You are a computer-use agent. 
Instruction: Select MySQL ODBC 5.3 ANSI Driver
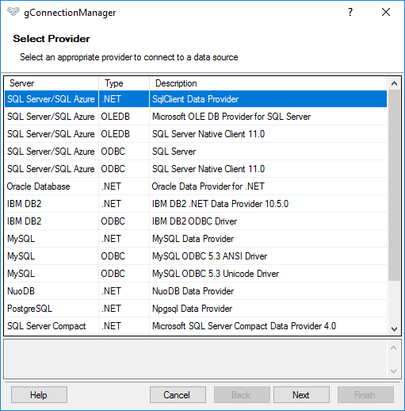[x=196, y=256]
